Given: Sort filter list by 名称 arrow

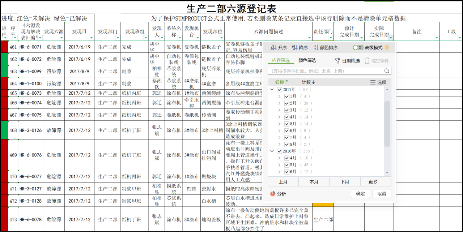Looking at the screenshot, I should (x=287, y=82).
